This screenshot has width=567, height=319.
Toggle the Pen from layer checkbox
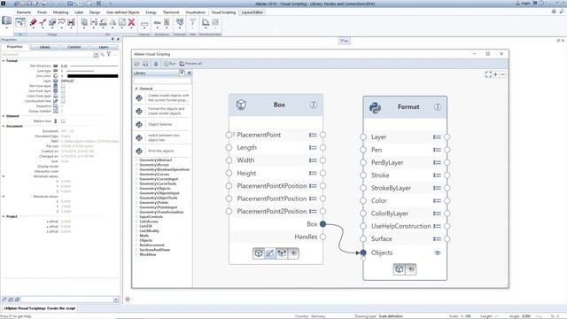tap(63, 86)
